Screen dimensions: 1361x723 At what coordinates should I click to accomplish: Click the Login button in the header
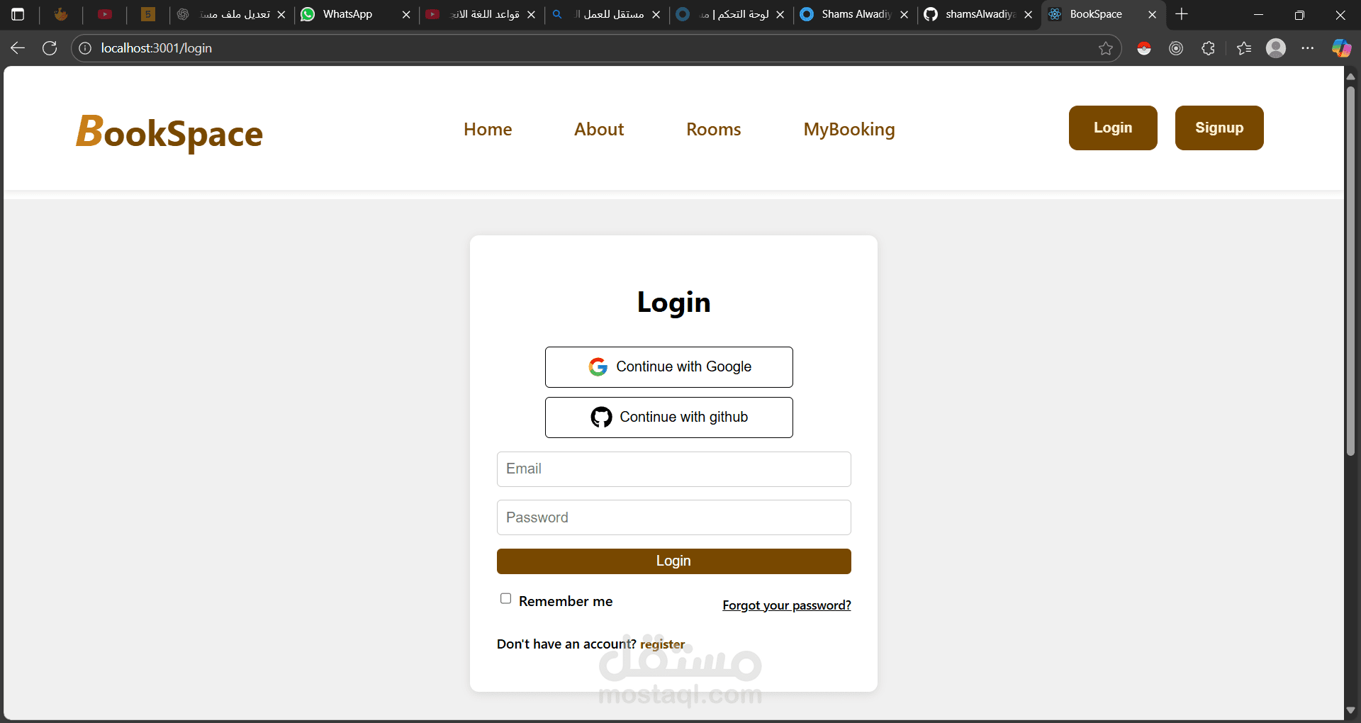pos(1113,128)
